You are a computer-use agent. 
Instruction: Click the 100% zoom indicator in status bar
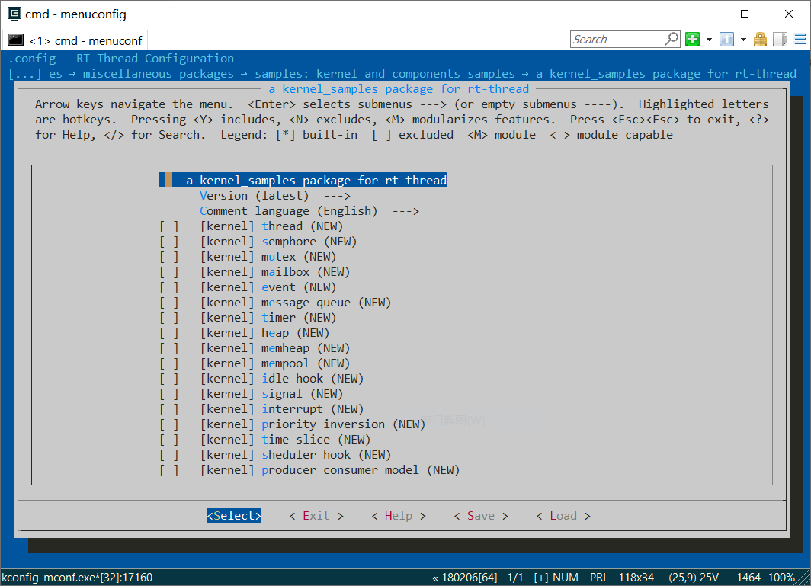tap(781, 578)
